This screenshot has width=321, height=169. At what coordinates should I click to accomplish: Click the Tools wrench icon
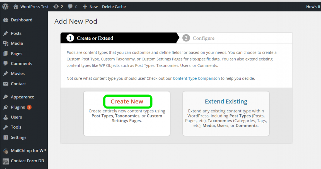pos(6,127)
